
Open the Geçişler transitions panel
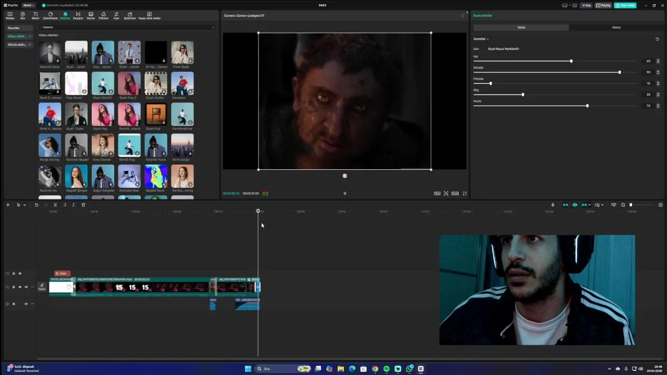tap(78, 16)
